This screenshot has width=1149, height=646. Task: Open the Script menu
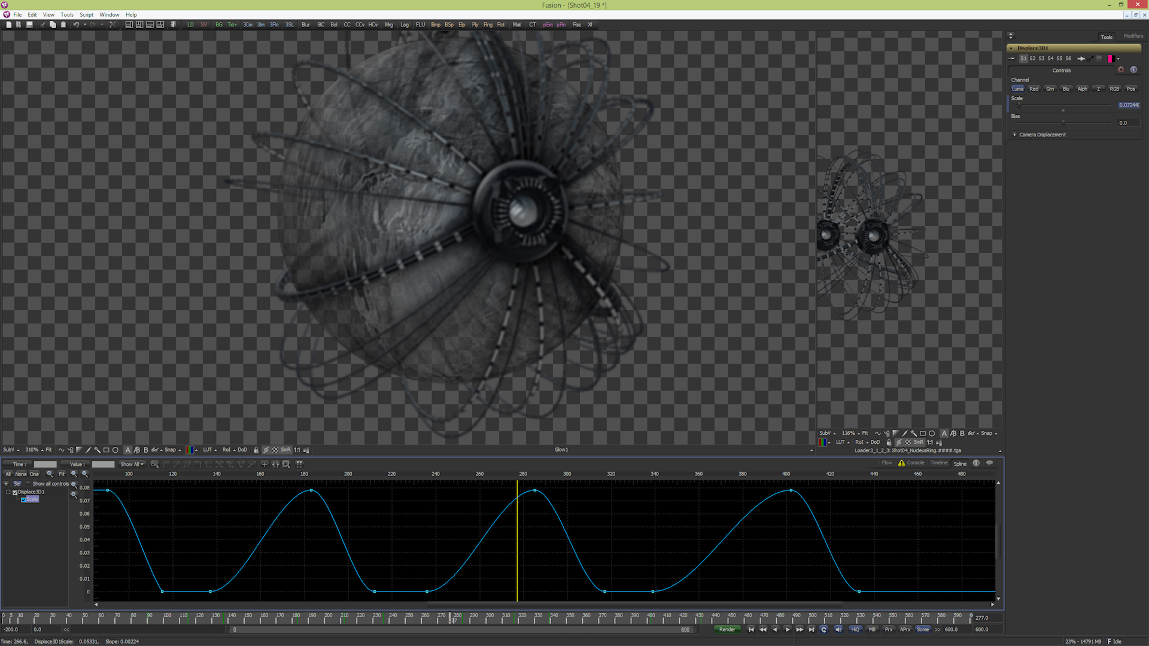click(x=87, y=15)
